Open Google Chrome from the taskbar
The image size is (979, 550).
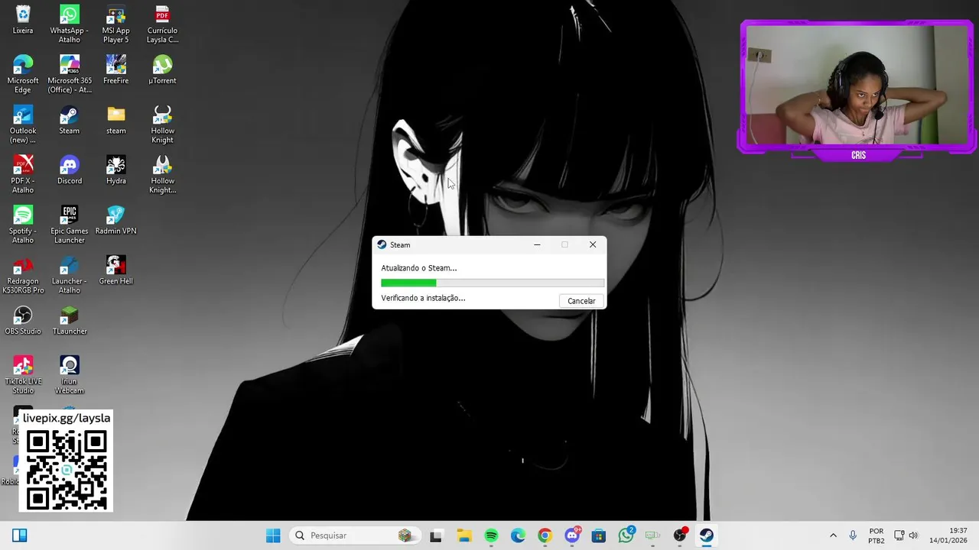pos(545,535)
